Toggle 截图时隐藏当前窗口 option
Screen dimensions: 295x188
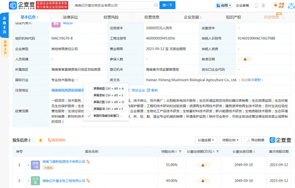tap(106, 115)
